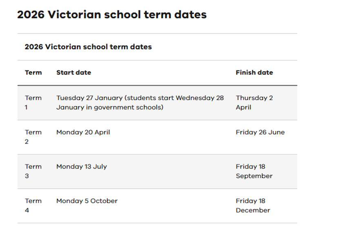Screen dimensions: 345x230
Task: Select the 'Term 3' row label
Action: (x=33, y=171)
